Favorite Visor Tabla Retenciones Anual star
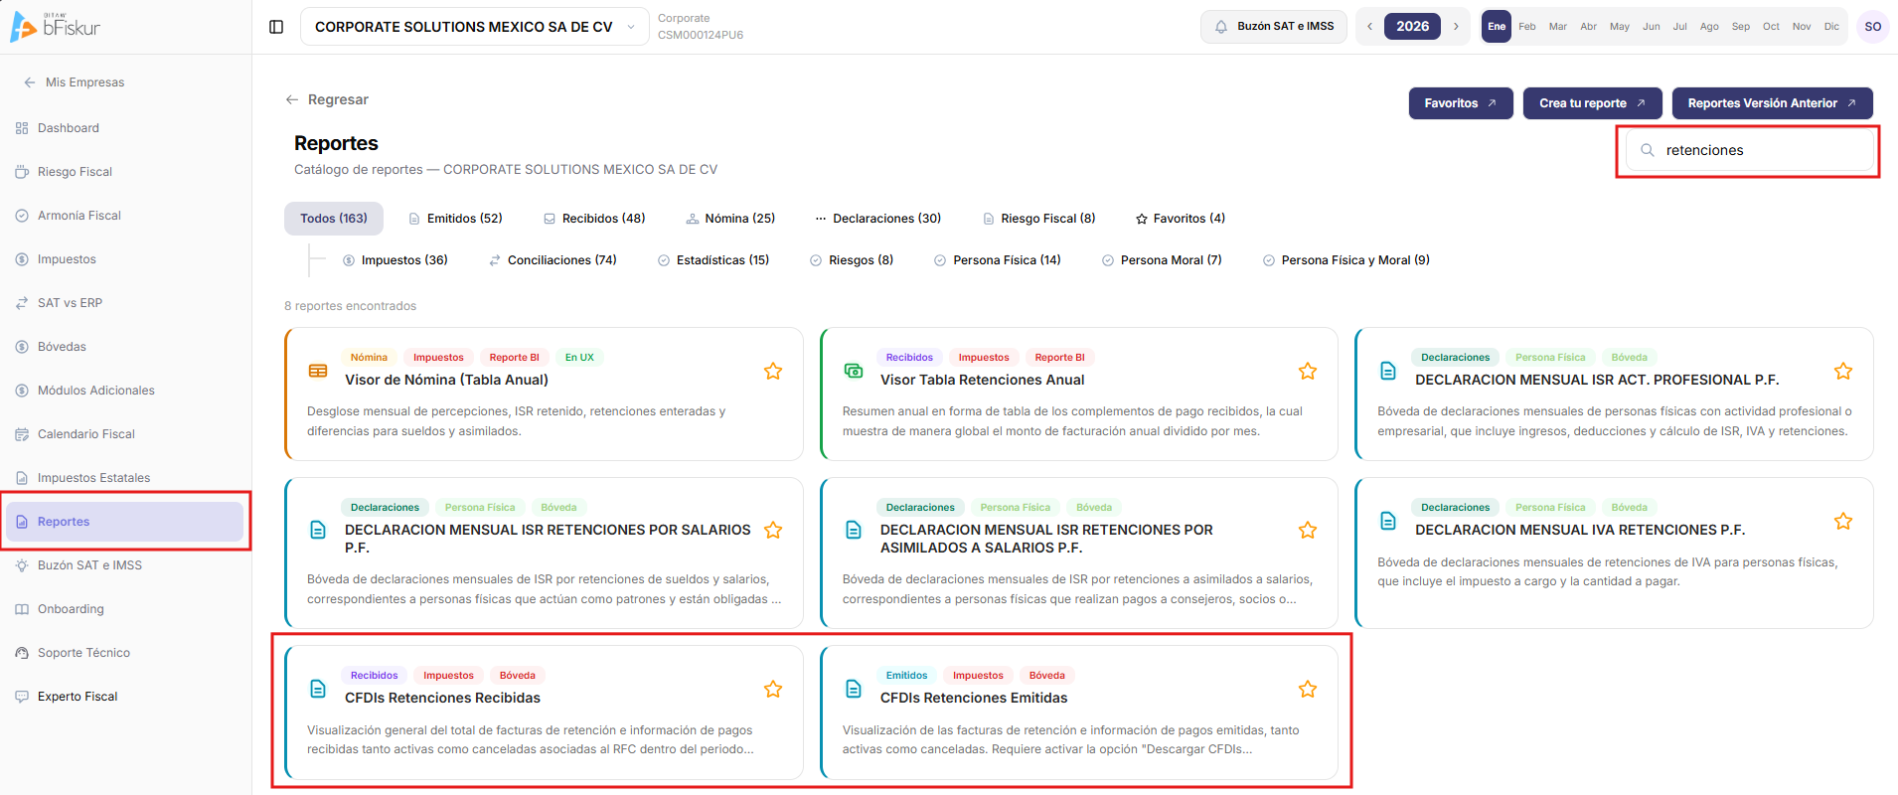This screenshot has height=795, width=1898. 1308,371
